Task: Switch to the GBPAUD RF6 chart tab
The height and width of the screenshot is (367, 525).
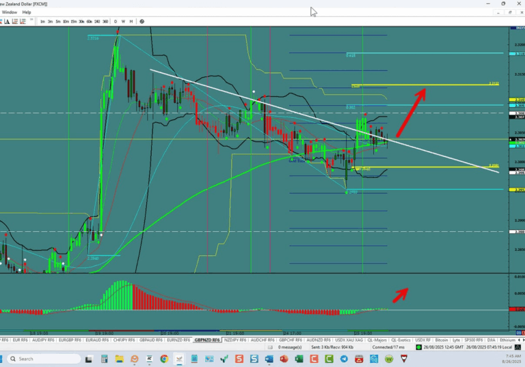Action: 151,340
